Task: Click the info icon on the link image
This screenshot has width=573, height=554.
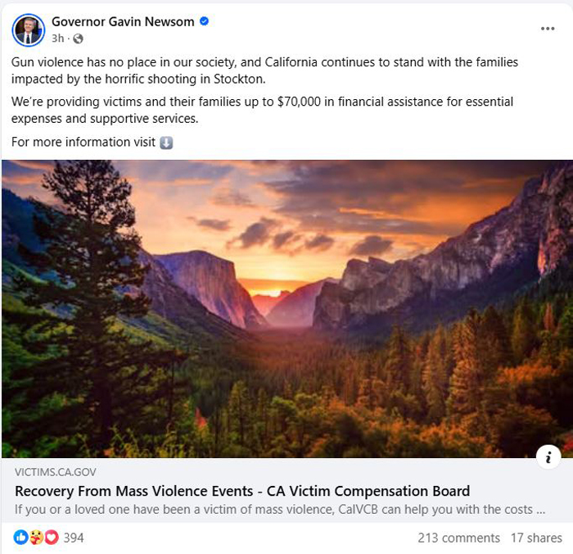Action: pos(548,457)
